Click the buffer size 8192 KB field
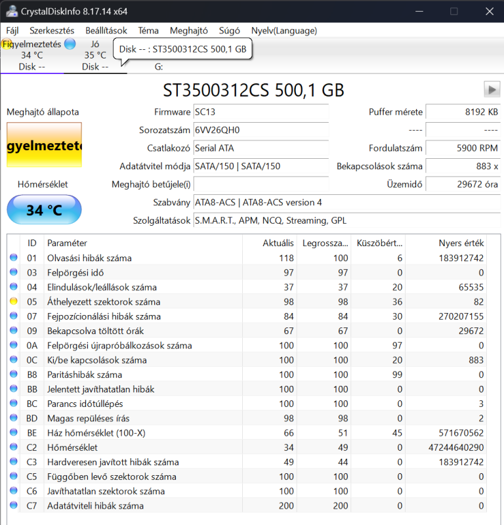Screen dimensions: 504x525 [463, 112]
